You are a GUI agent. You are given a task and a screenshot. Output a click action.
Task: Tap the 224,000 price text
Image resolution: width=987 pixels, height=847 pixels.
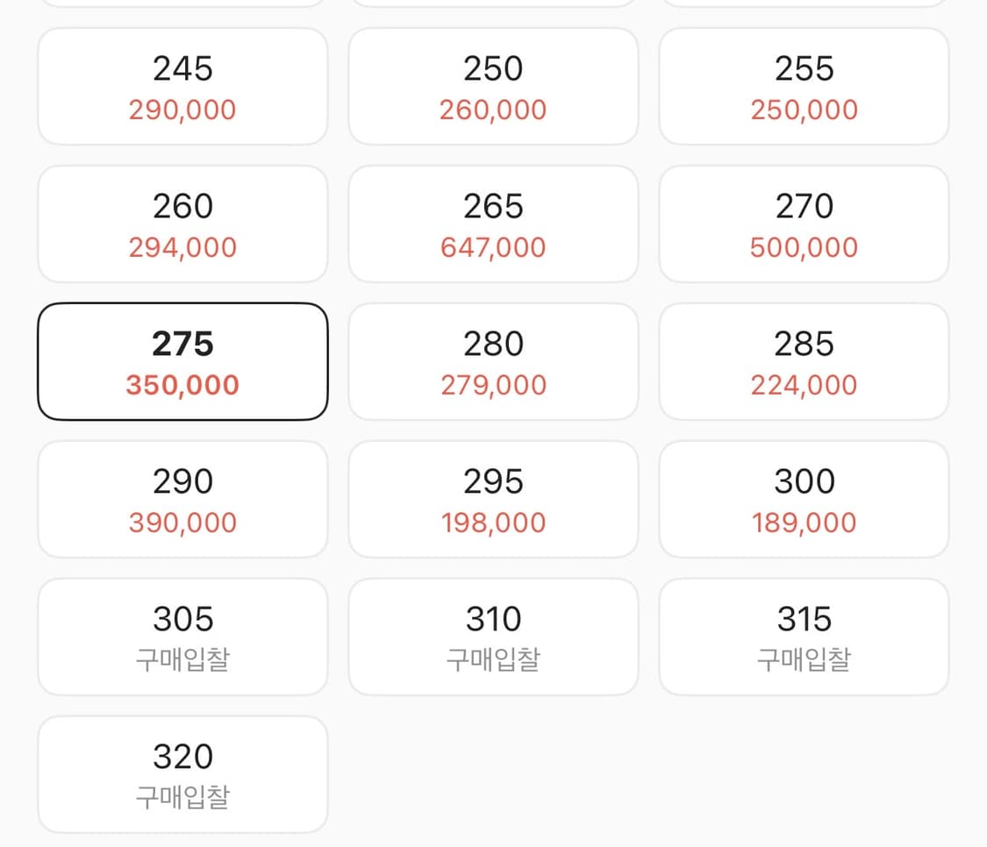tap(804, 386)
